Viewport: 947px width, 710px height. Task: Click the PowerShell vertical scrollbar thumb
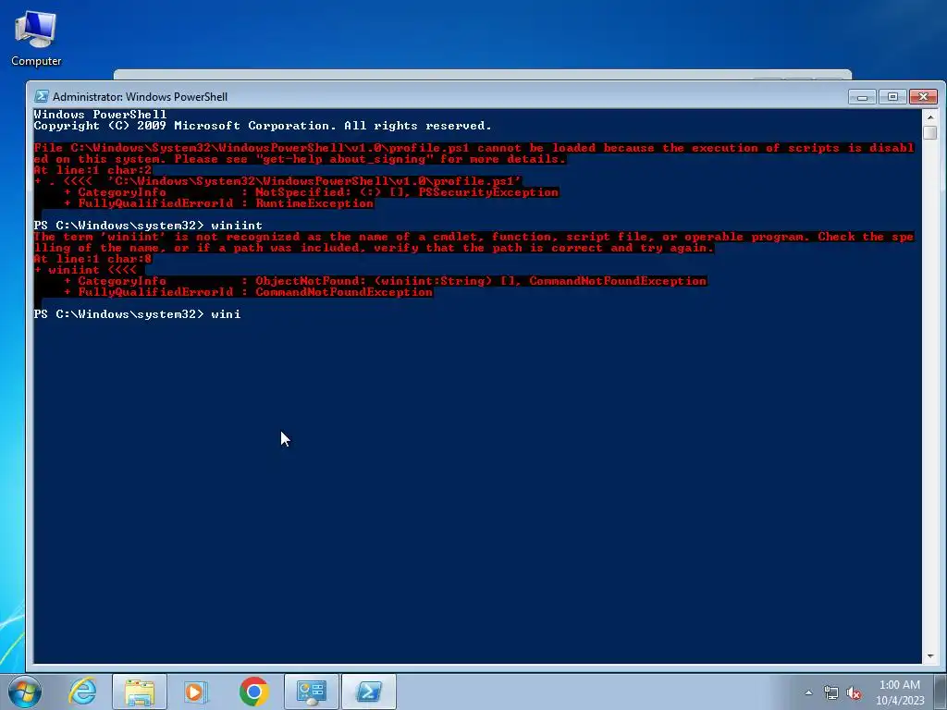[930, 132]
